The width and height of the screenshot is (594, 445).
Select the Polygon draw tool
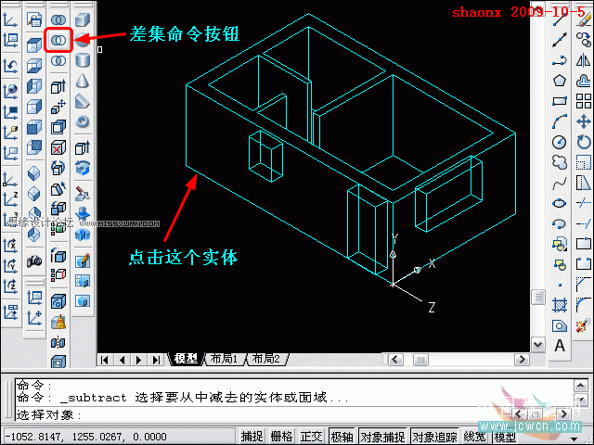[x=560, y=81]
